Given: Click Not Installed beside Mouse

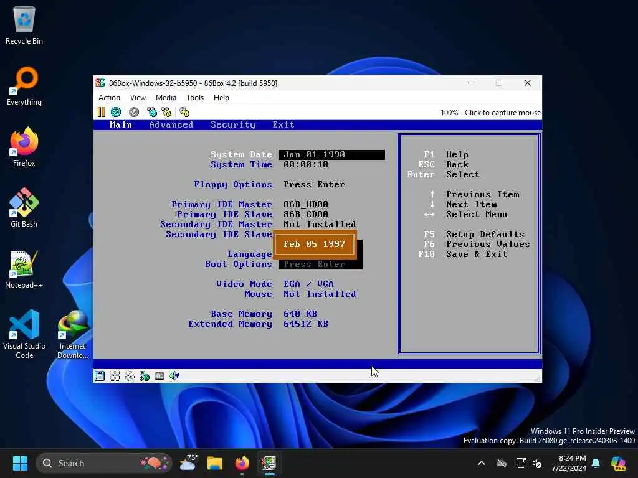Looking at the screenshot, I should [320, 294].
